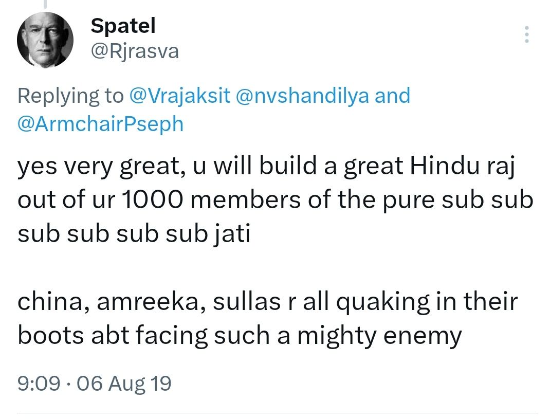This screenshot has width=550, height=419.
Task: Click the tweet line starting 'yes very great'
Action: [x=266, y=166]
